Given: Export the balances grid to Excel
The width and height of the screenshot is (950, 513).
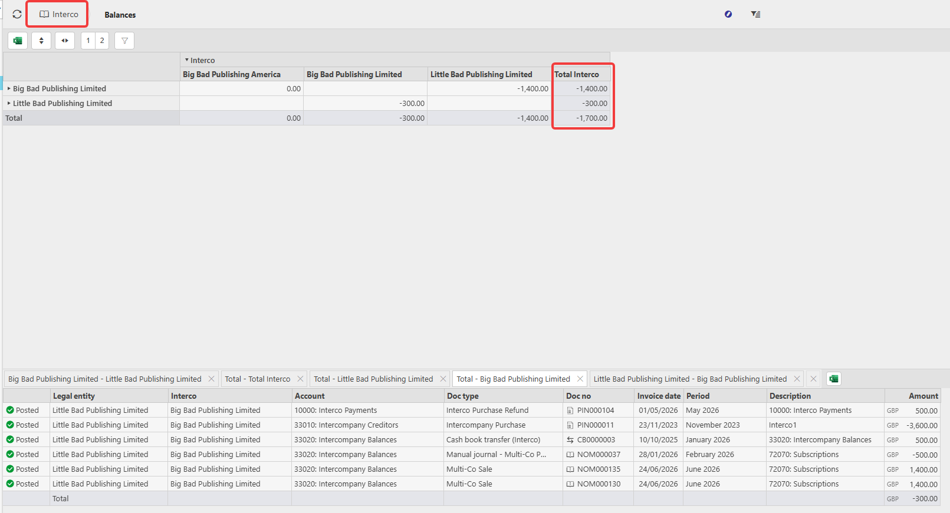Looking at the screenshot, I should 18,41.
